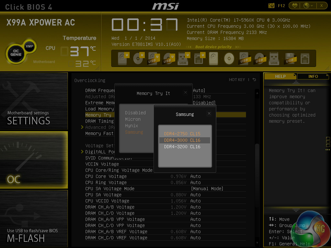
Task: Open favorites with the heart icon
Action: (295, 5)
